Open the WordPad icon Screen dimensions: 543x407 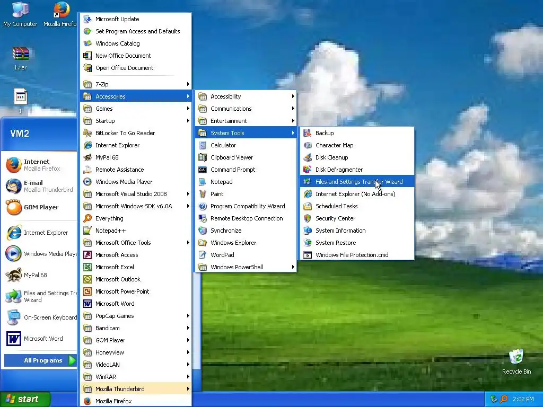pos(202,255)
